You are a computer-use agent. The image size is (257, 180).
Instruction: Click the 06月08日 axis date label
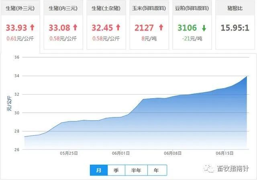click(x=173, y=153)
